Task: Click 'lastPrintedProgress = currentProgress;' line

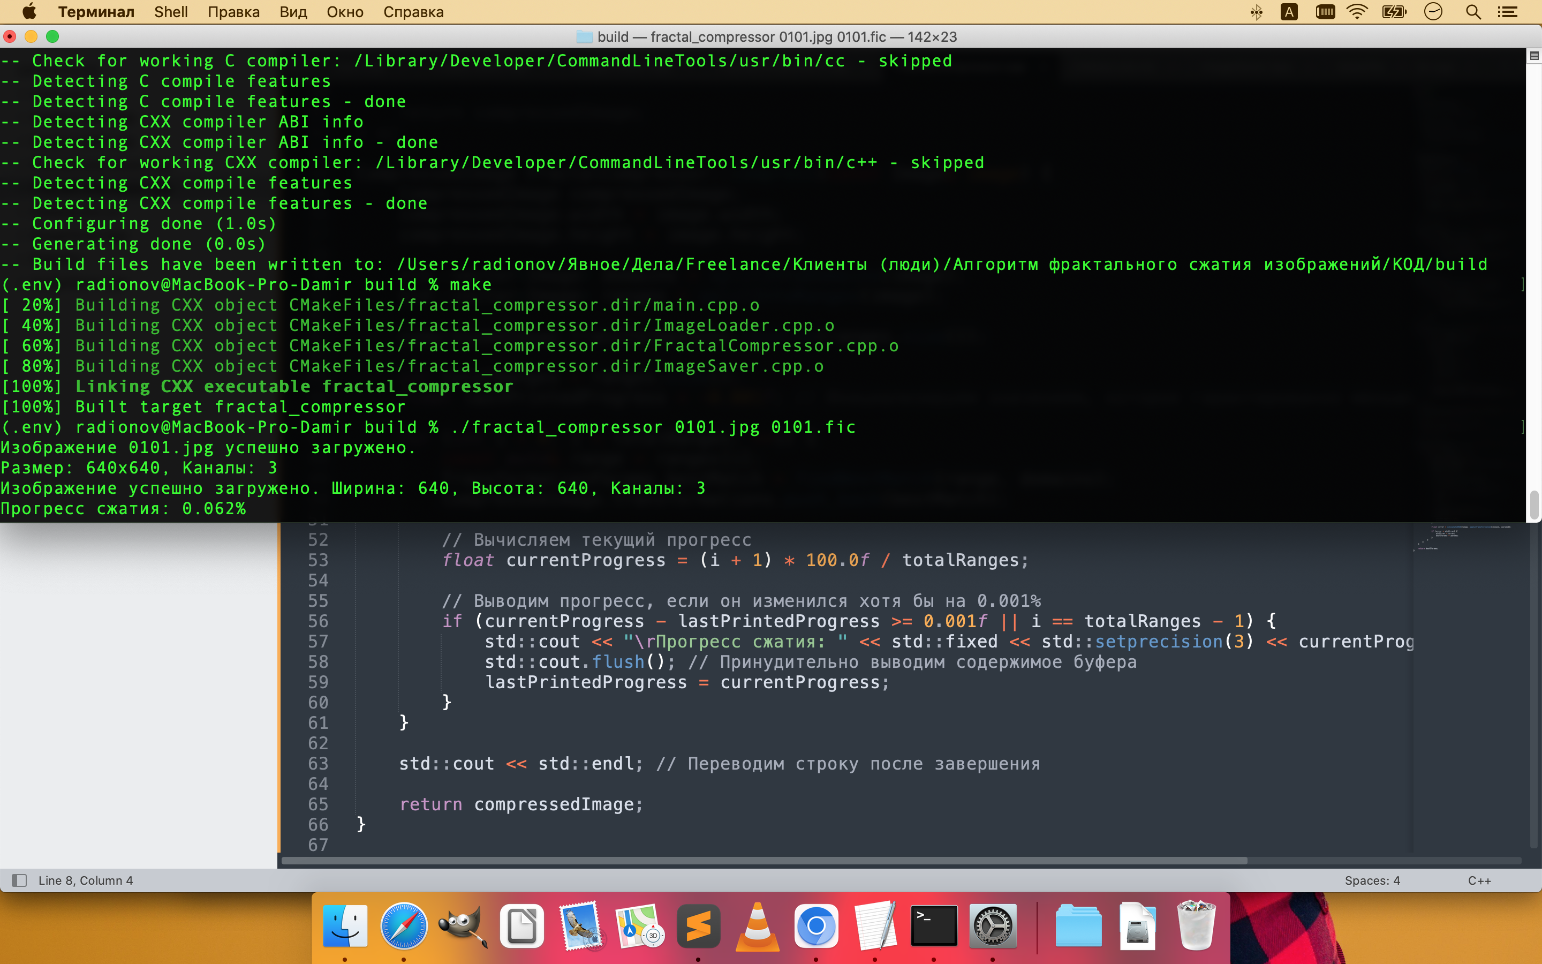Action: click(687, 682)
